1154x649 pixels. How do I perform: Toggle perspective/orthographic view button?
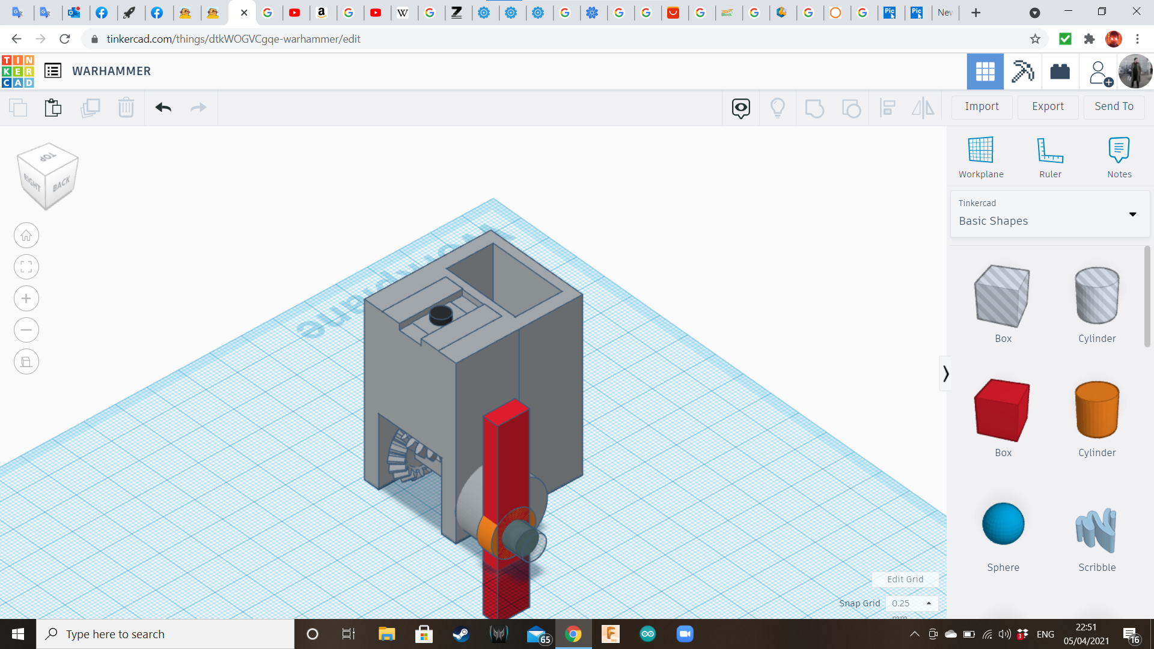(x=26, y=362)
